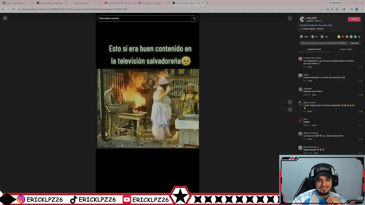Open the comments bubble icon
The height and width of the screenshot is (205, 365).
tap(313, 37)
